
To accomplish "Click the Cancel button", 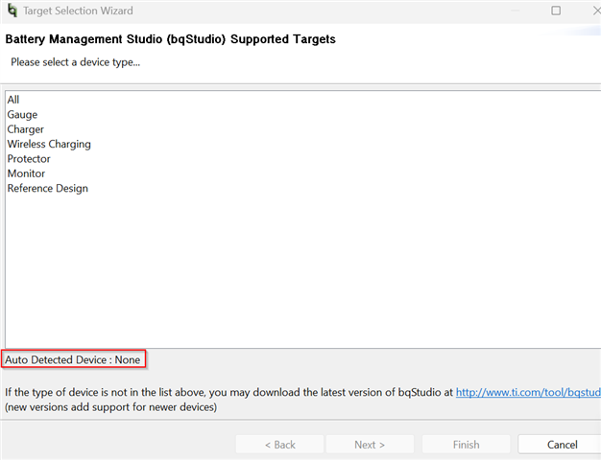I will [562, 445].
